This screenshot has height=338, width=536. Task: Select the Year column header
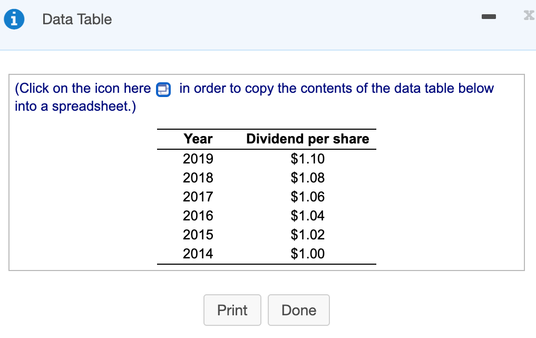pyautogui.click(x=198, y=139)
